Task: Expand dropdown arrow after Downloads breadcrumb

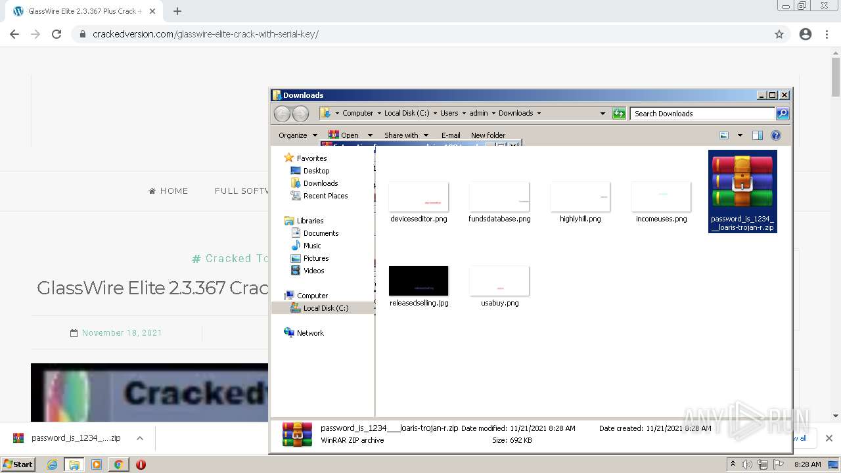Action: (539, 113)
